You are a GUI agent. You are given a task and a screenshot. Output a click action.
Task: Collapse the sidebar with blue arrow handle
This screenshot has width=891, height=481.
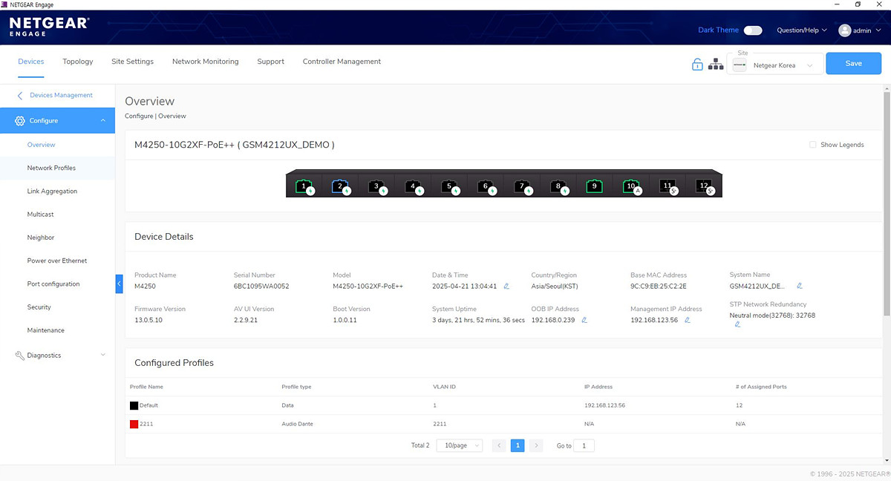pyautogui.click(x=119, y=284)
